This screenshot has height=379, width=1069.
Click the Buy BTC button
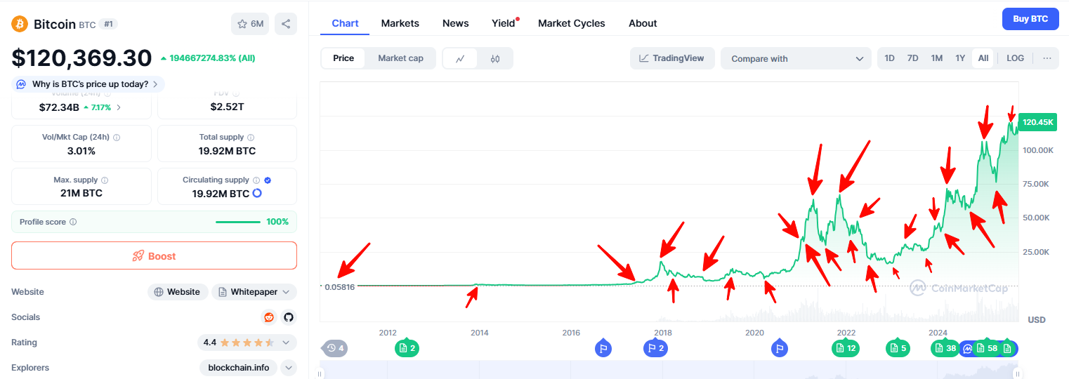pyautogui.click(x=1030, y=19)
